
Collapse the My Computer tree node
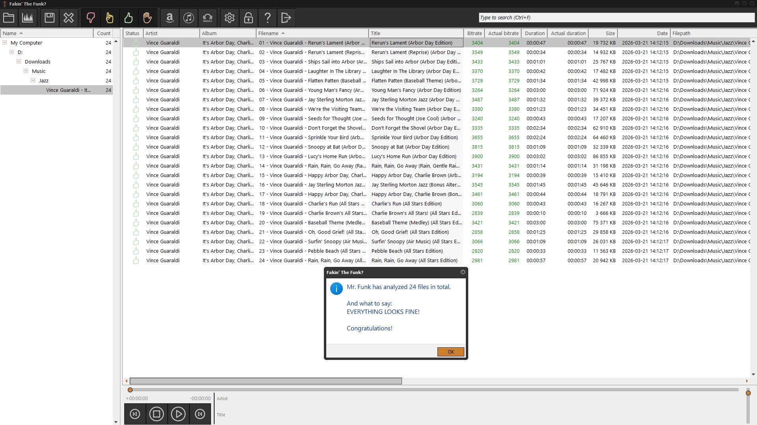tap(5, 43)
